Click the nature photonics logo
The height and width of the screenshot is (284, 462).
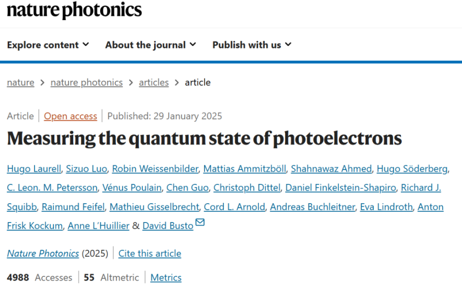[x=74, y=10]
